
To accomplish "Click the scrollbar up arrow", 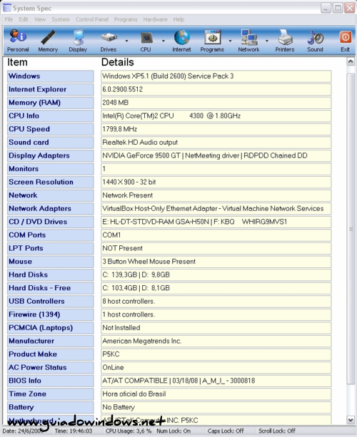I will click(x=351, y=61).
